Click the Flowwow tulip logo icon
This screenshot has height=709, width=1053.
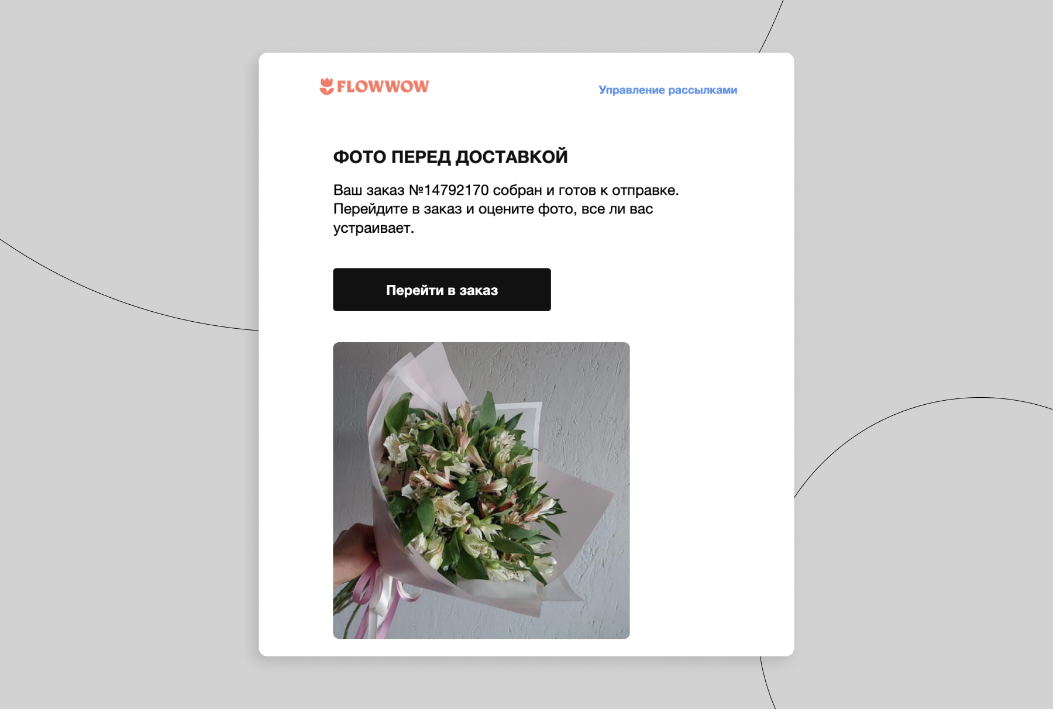326,86
